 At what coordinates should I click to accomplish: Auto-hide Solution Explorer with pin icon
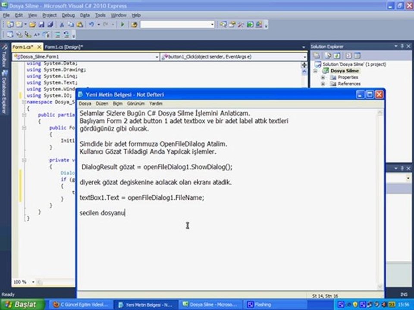click(x=402, y=46)
